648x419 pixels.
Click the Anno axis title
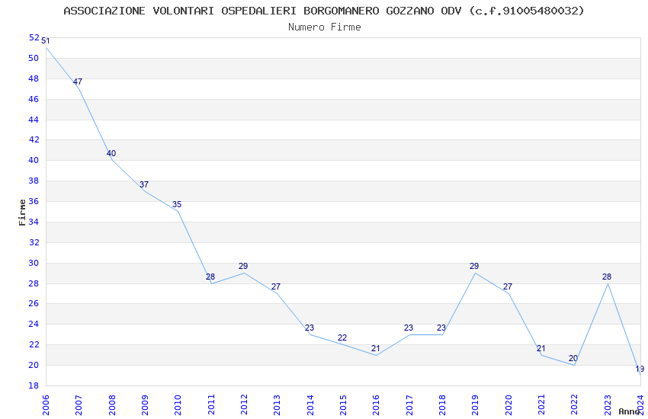pyautogui.click(x=629, y=411)
